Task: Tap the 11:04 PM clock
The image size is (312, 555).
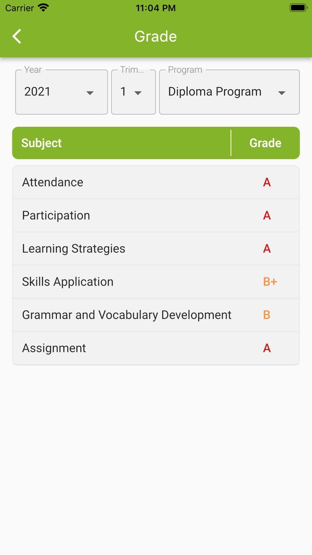Action: click(156, 8)
